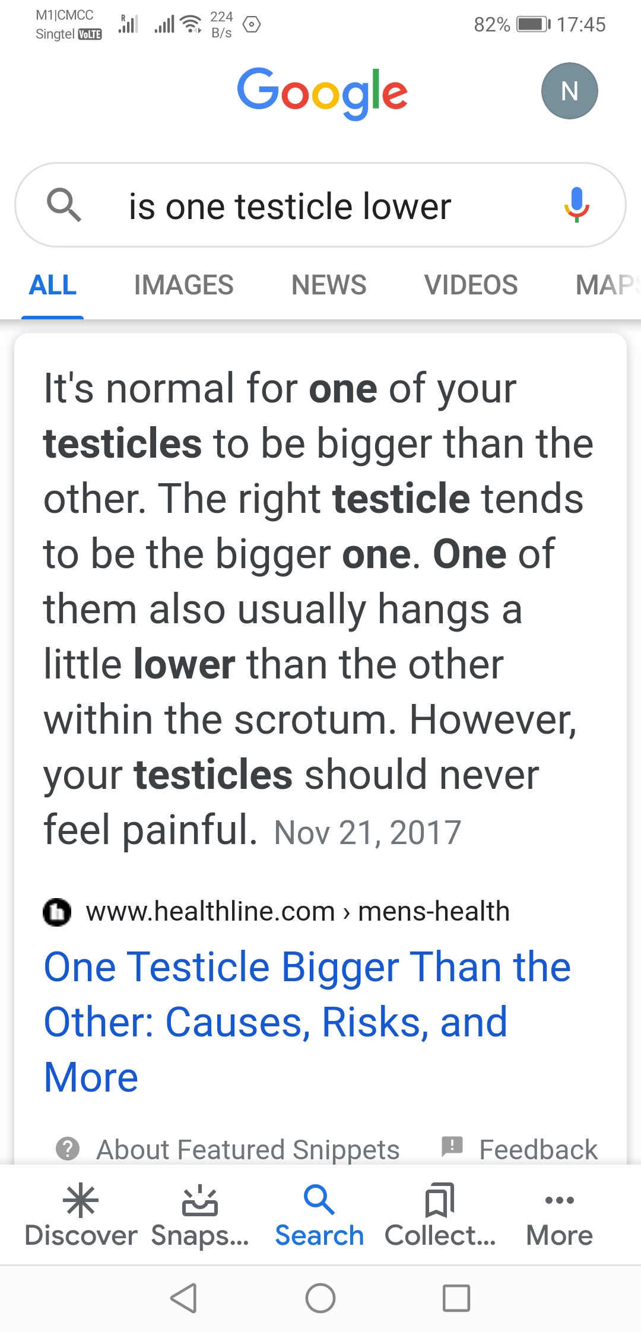
Task: Open the One Testicle Bigger Than the Other link
Action: [x=307, y=1022]
